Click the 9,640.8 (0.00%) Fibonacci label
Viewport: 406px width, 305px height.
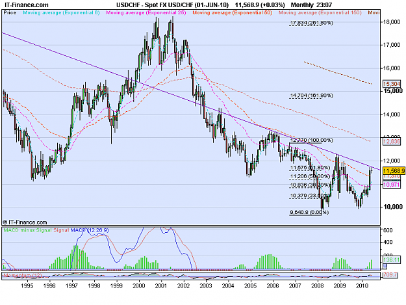[309, 212]
